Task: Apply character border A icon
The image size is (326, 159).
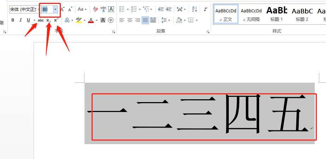Action: pos(111,9)
